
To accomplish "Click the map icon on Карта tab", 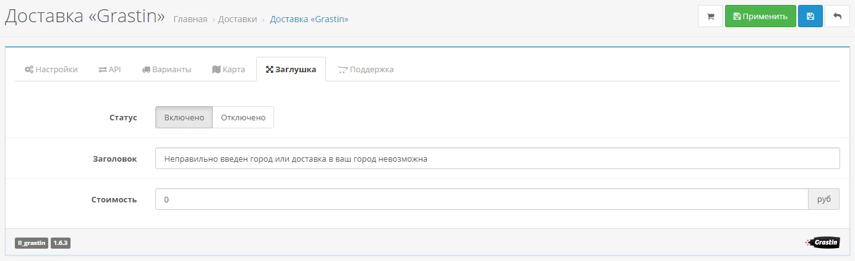I will coord(216,70).
